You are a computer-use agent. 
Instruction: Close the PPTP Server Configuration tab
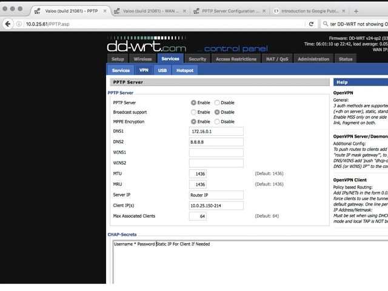pos(264,11)
